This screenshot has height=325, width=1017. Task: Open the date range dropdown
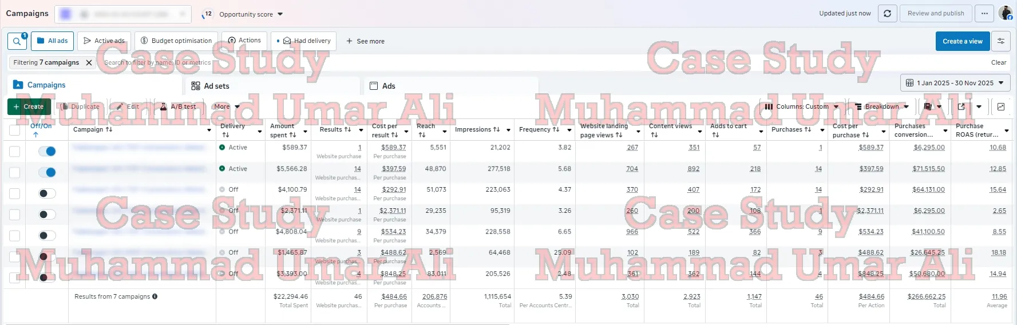[x=955, y=83]
